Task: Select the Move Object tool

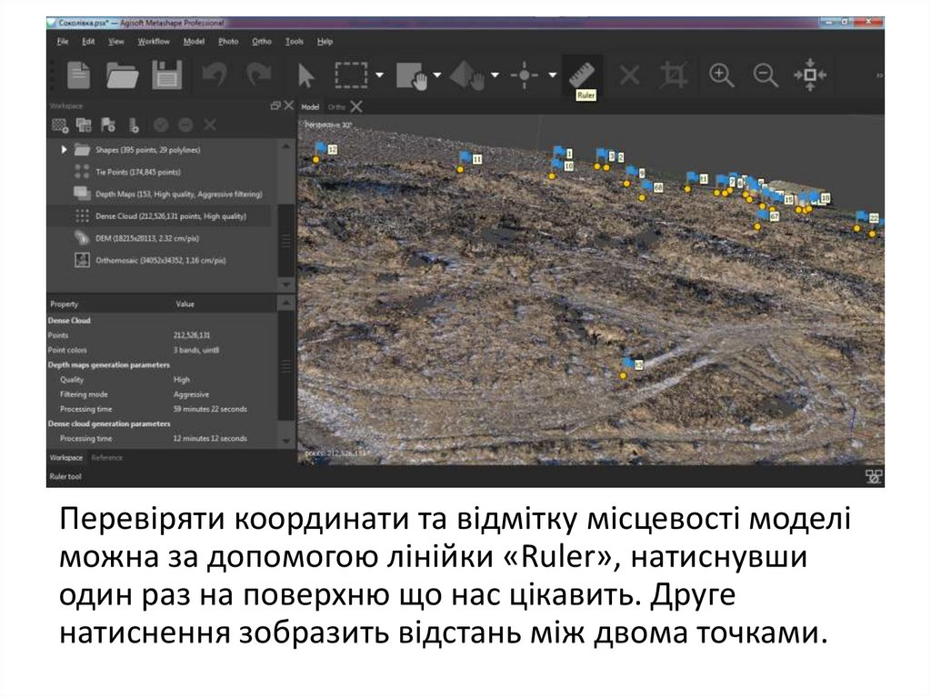Action: coord(469,76)
